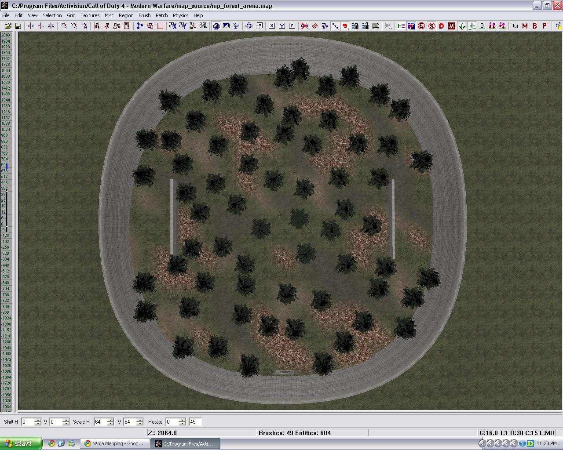
Task: Click the tree at the arena center
Action: click(x=299, y=218)
